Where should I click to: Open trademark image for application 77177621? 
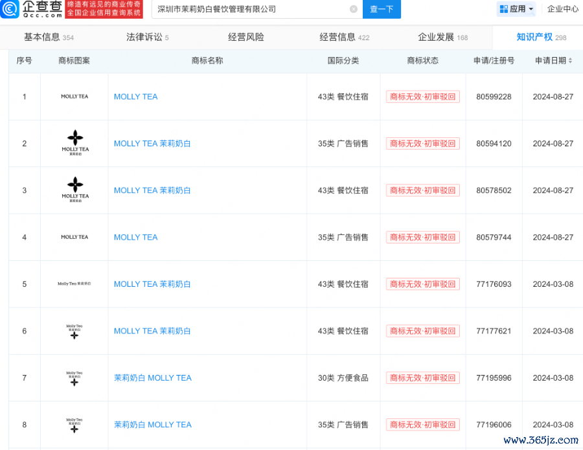click(x=74, y=331)
